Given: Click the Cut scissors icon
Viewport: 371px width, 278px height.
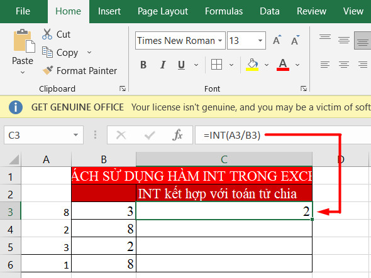Looking at the screenshot, I should point(47,34).
